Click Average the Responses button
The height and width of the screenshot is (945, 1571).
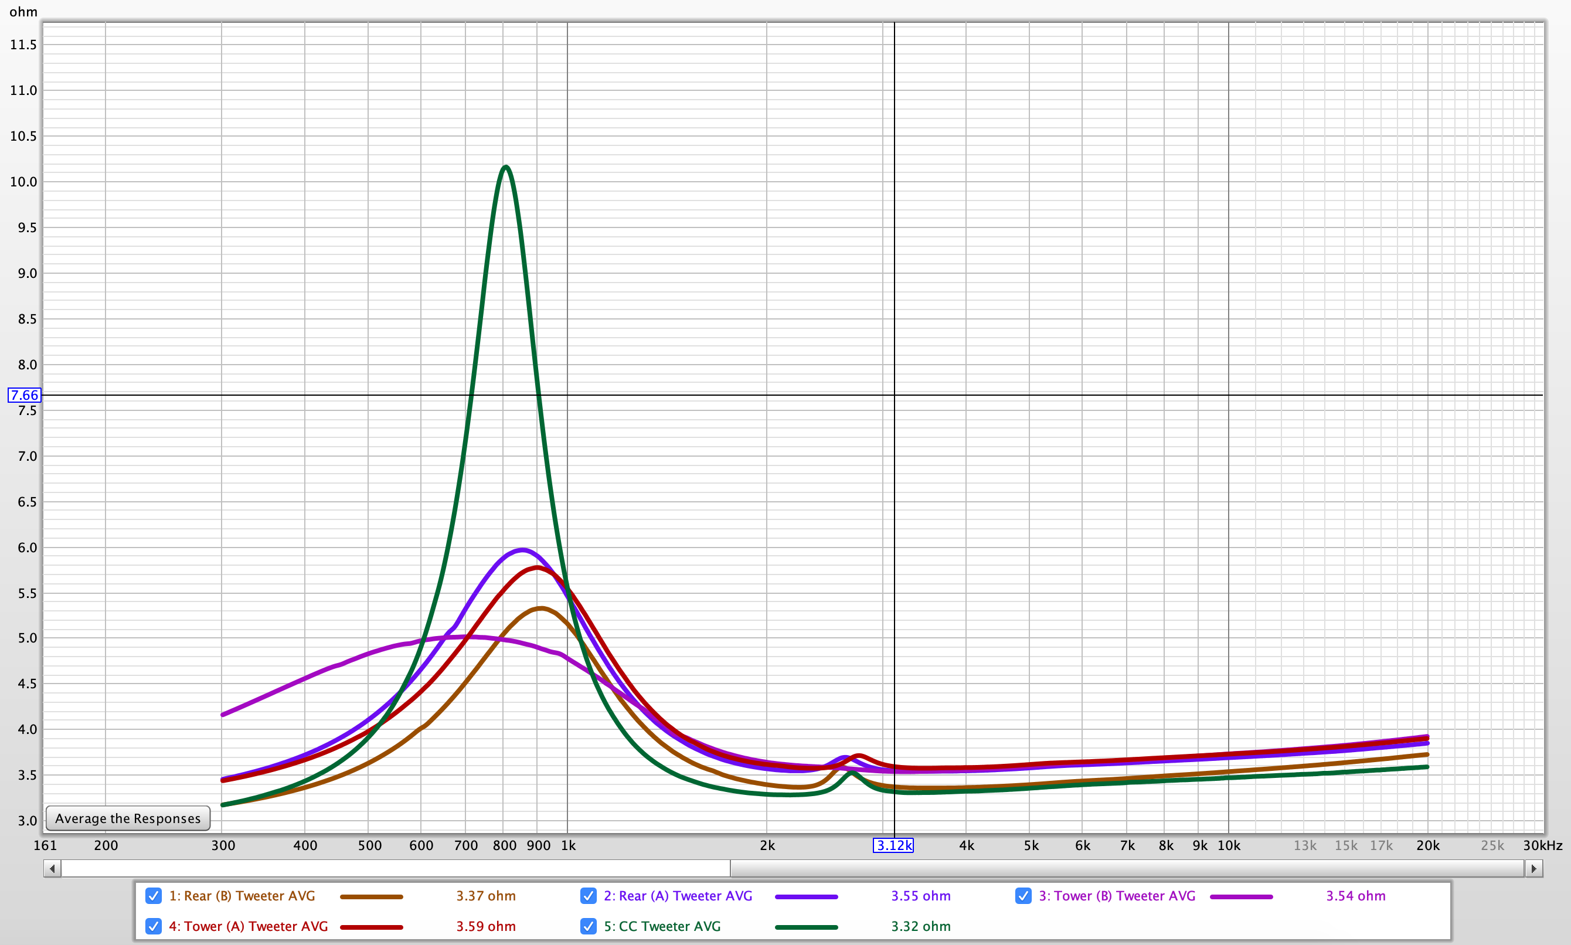pyautogui.click(x=128, y=818)
